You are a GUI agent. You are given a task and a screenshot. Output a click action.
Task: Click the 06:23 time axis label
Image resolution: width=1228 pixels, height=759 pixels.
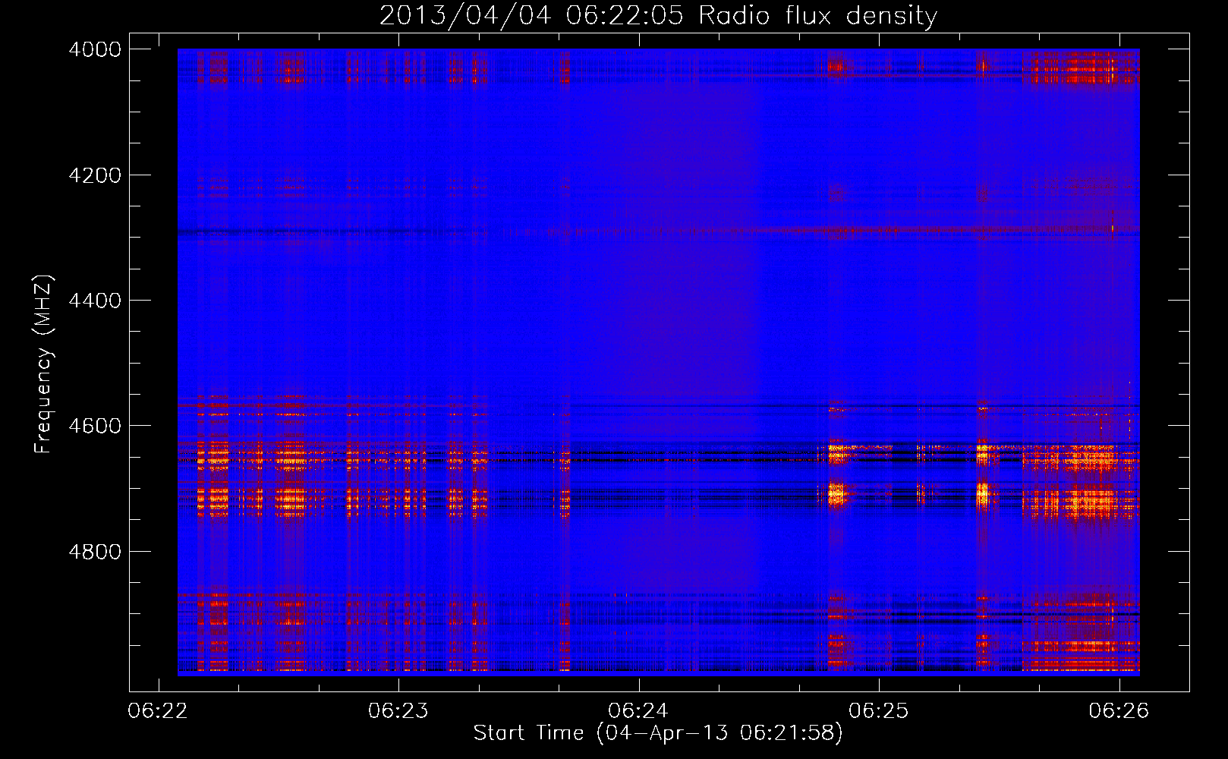click(398, 710)
